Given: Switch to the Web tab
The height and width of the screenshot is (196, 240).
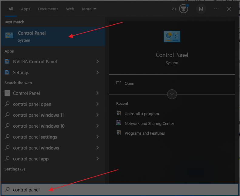Looking at the screenshot, I should 70,9.
